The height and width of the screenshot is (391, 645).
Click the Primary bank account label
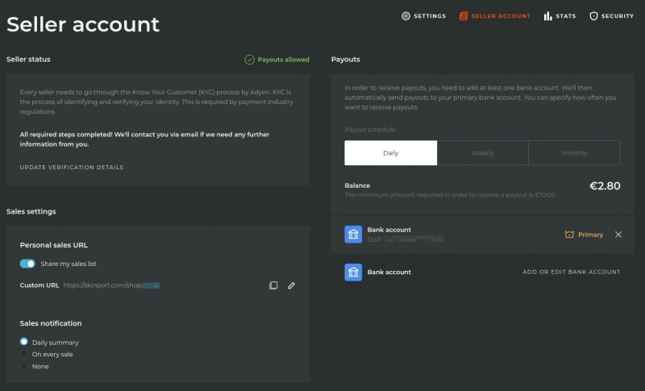590,235
